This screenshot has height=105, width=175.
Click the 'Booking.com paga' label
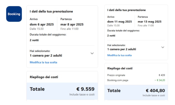point(118,80)
